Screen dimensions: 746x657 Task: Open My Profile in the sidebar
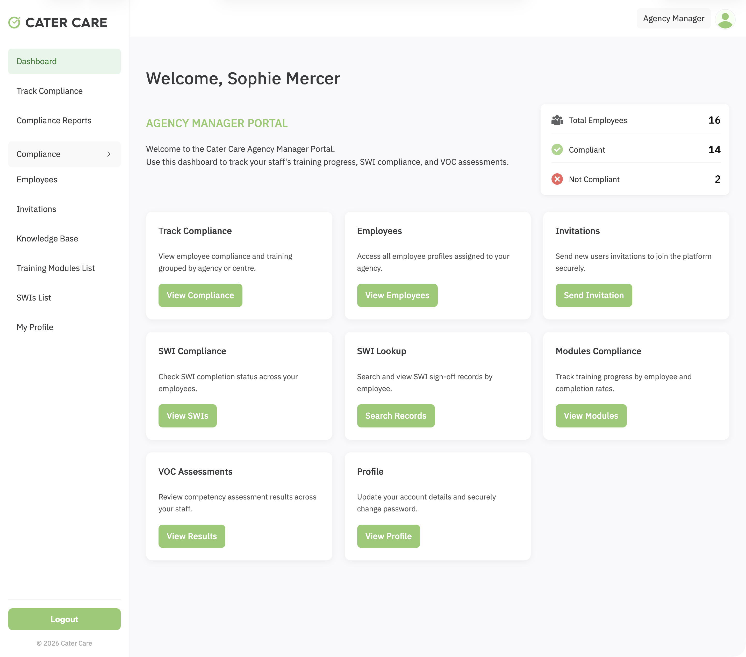(x=64, y=327)
